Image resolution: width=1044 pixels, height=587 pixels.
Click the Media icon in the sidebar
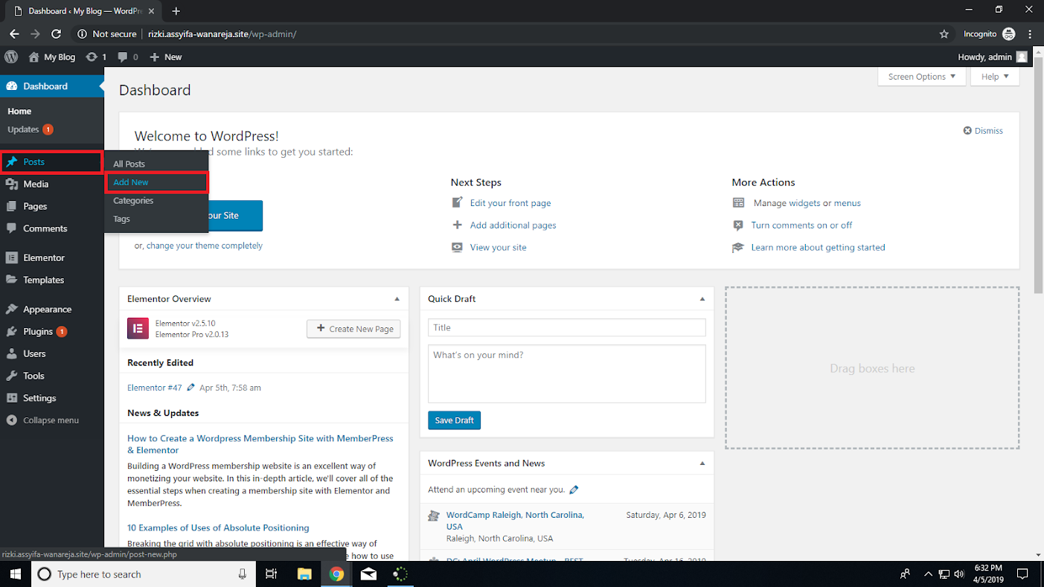[x=11, y=184]
